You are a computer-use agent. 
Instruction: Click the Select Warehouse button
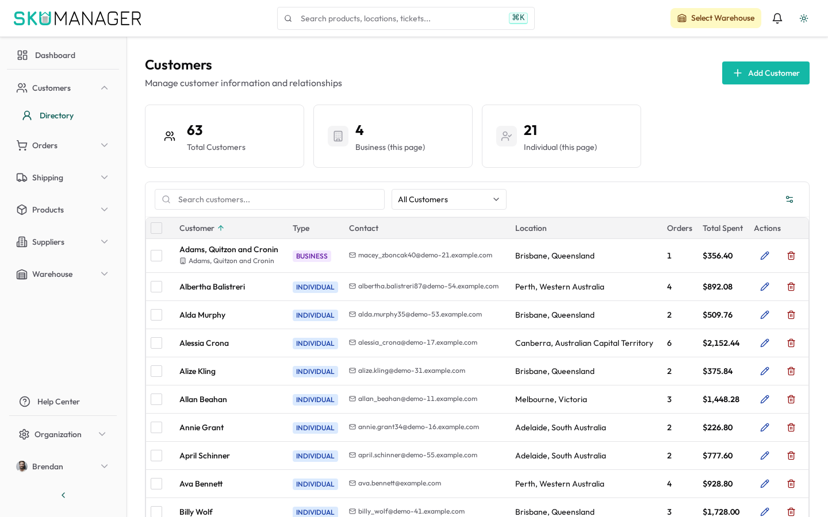[x=716, y=18]
